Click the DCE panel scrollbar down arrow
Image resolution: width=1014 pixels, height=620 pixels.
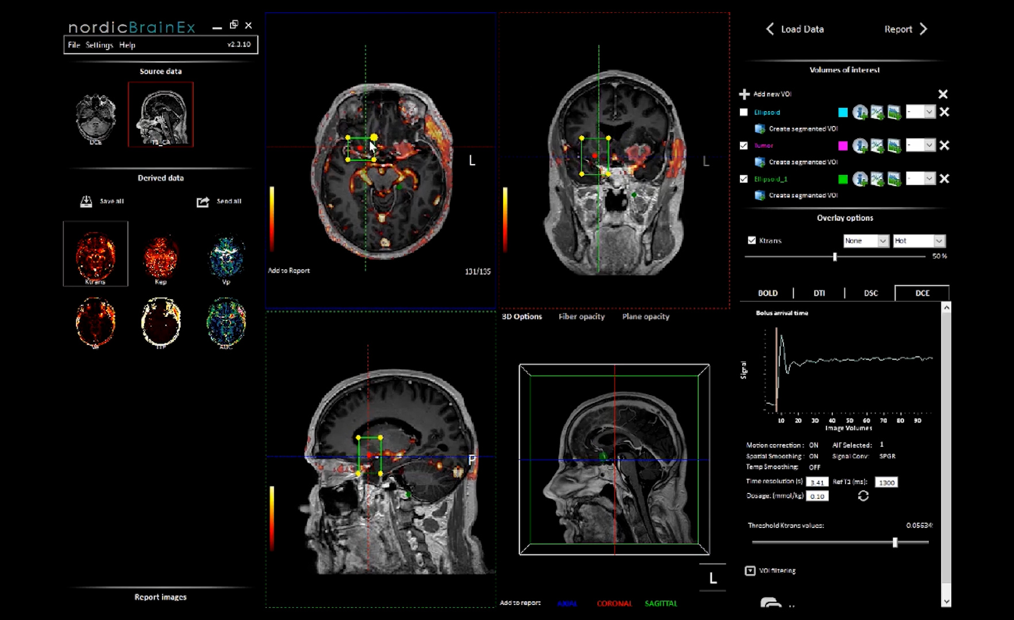pyautogui.click(x=946, y=602)
